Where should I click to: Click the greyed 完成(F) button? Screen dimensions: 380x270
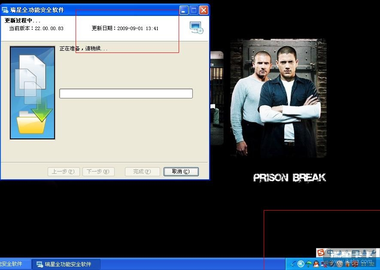[142, 172]
